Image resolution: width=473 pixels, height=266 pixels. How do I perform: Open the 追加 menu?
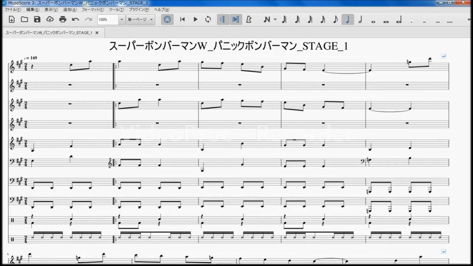click(69, 10)
